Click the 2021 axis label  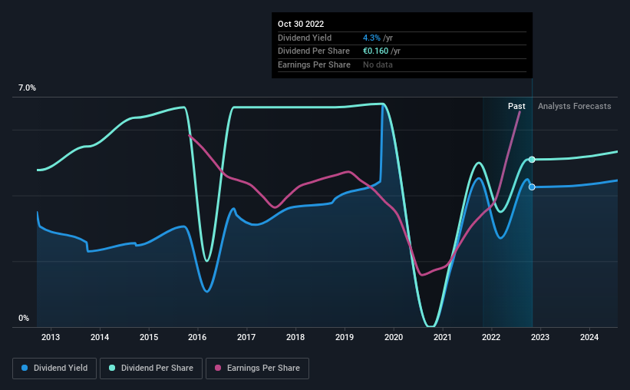point(442,337)
